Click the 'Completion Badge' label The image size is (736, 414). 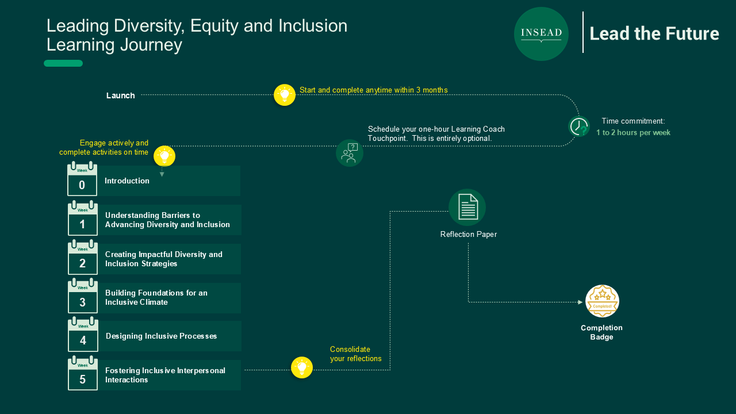601,332
